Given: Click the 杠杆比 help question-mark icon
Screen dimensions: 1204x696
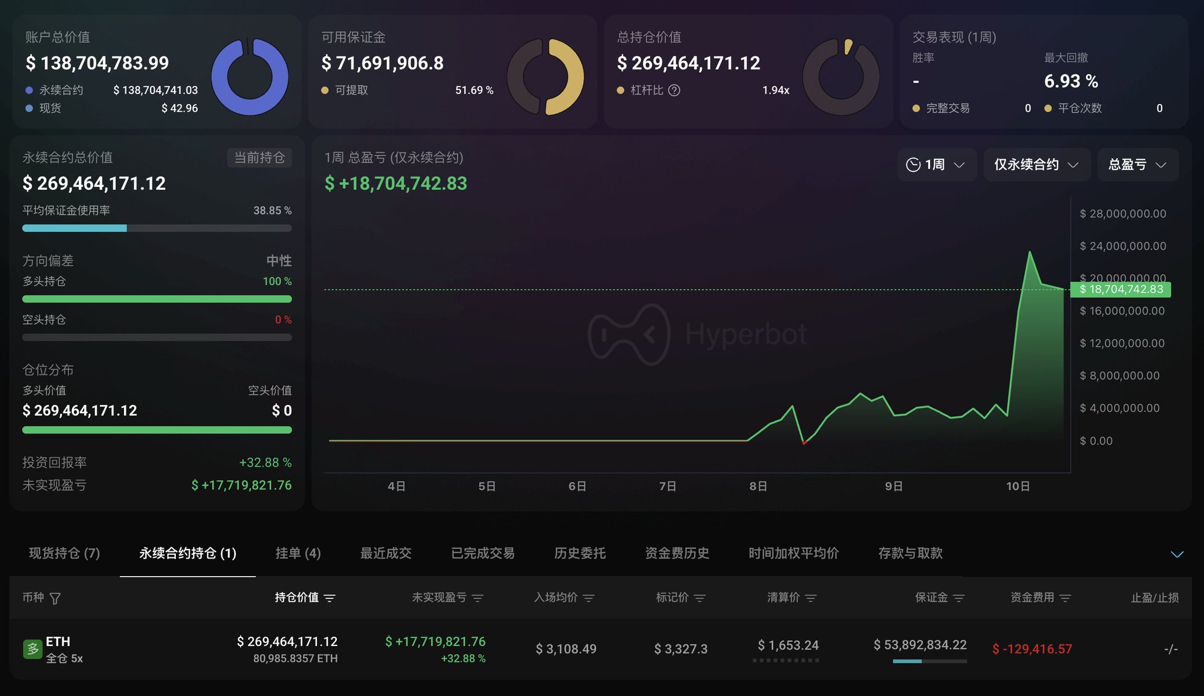Looking at the screenshot, I should point(674,90).
